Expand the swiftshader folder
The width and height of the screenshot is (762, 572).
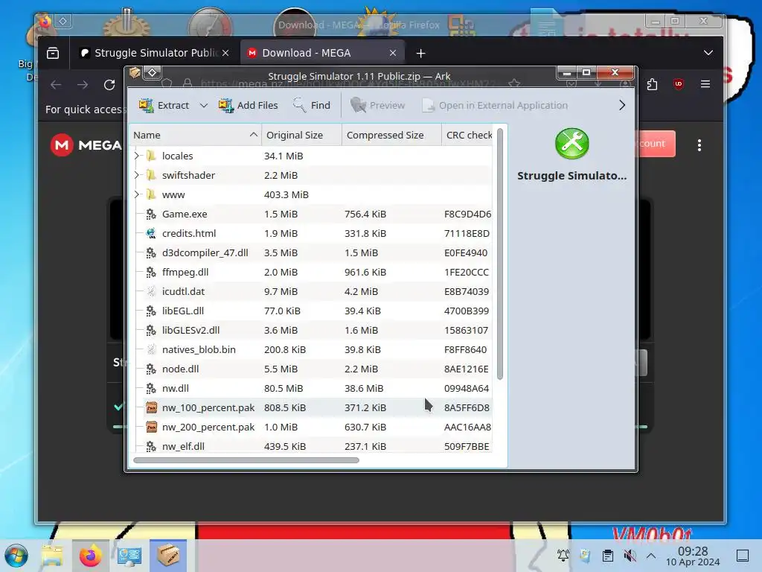coord(137,175)
